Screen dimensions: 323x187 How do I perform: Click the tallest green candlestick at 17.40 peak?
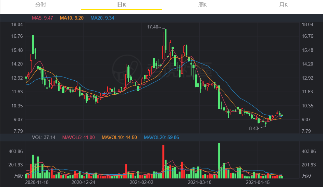point(166,39)
